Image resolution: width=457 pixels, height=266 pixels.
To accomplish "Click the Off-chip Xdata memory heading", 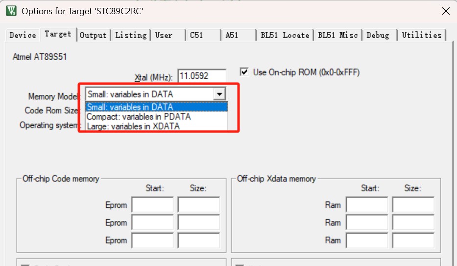I will pos(276,178).
